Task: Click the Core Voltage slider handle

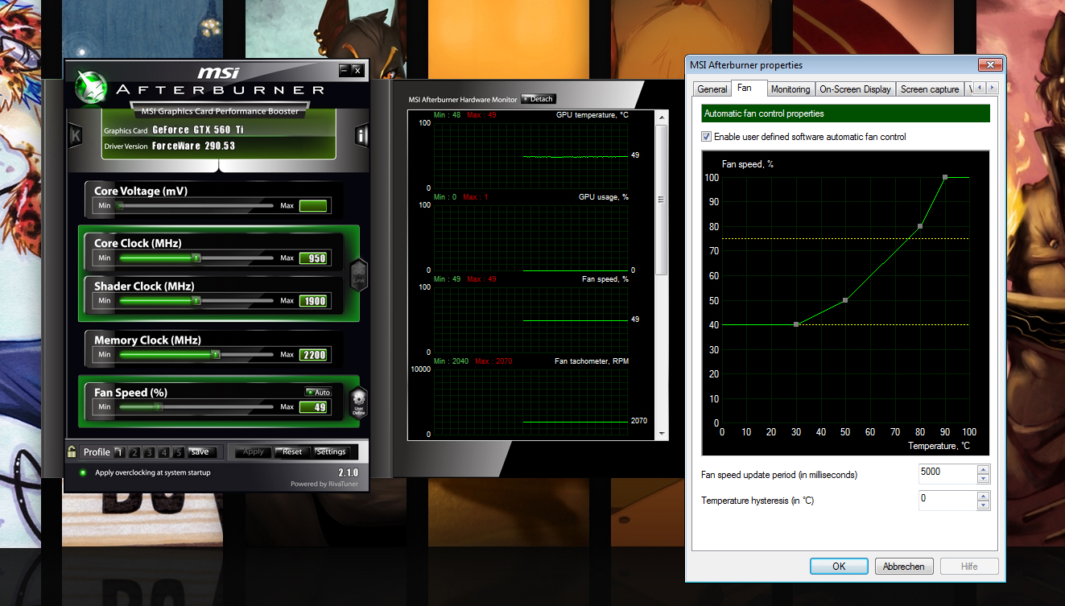Action: (x=121, y=206)
